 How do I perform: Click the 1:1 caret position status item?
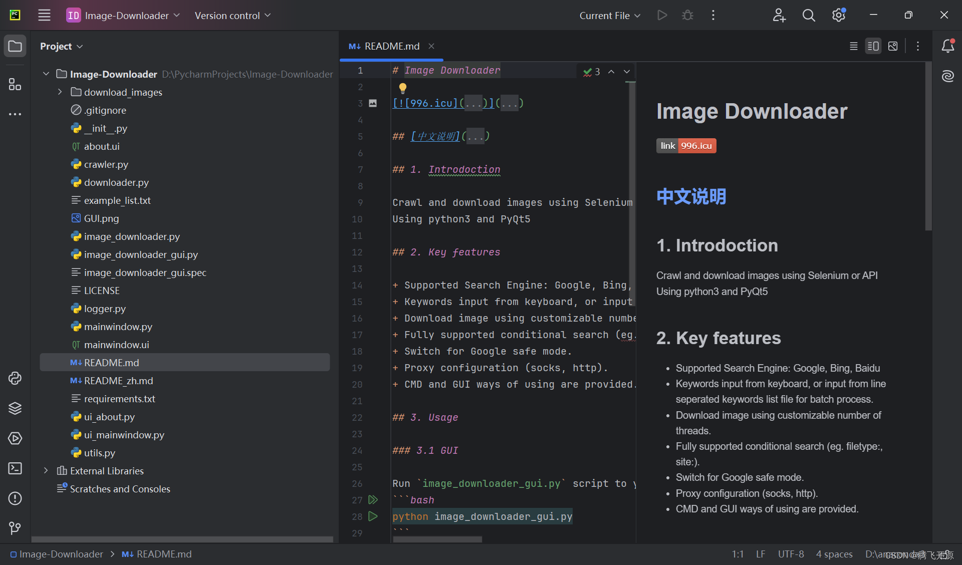click(738, 554)
